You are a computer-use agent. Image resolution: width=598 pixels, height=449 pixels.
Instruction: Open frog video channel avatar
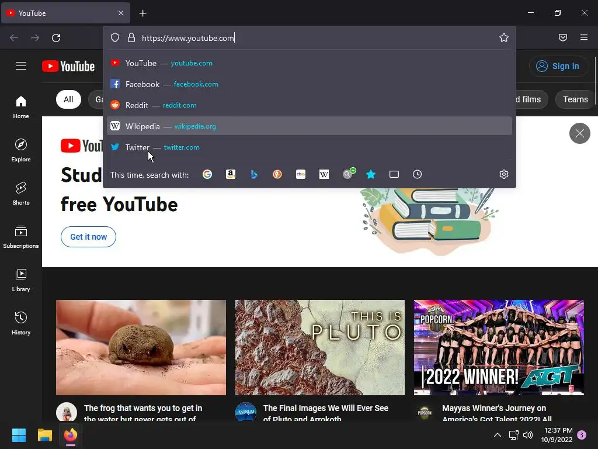click(x=67, y=412)
